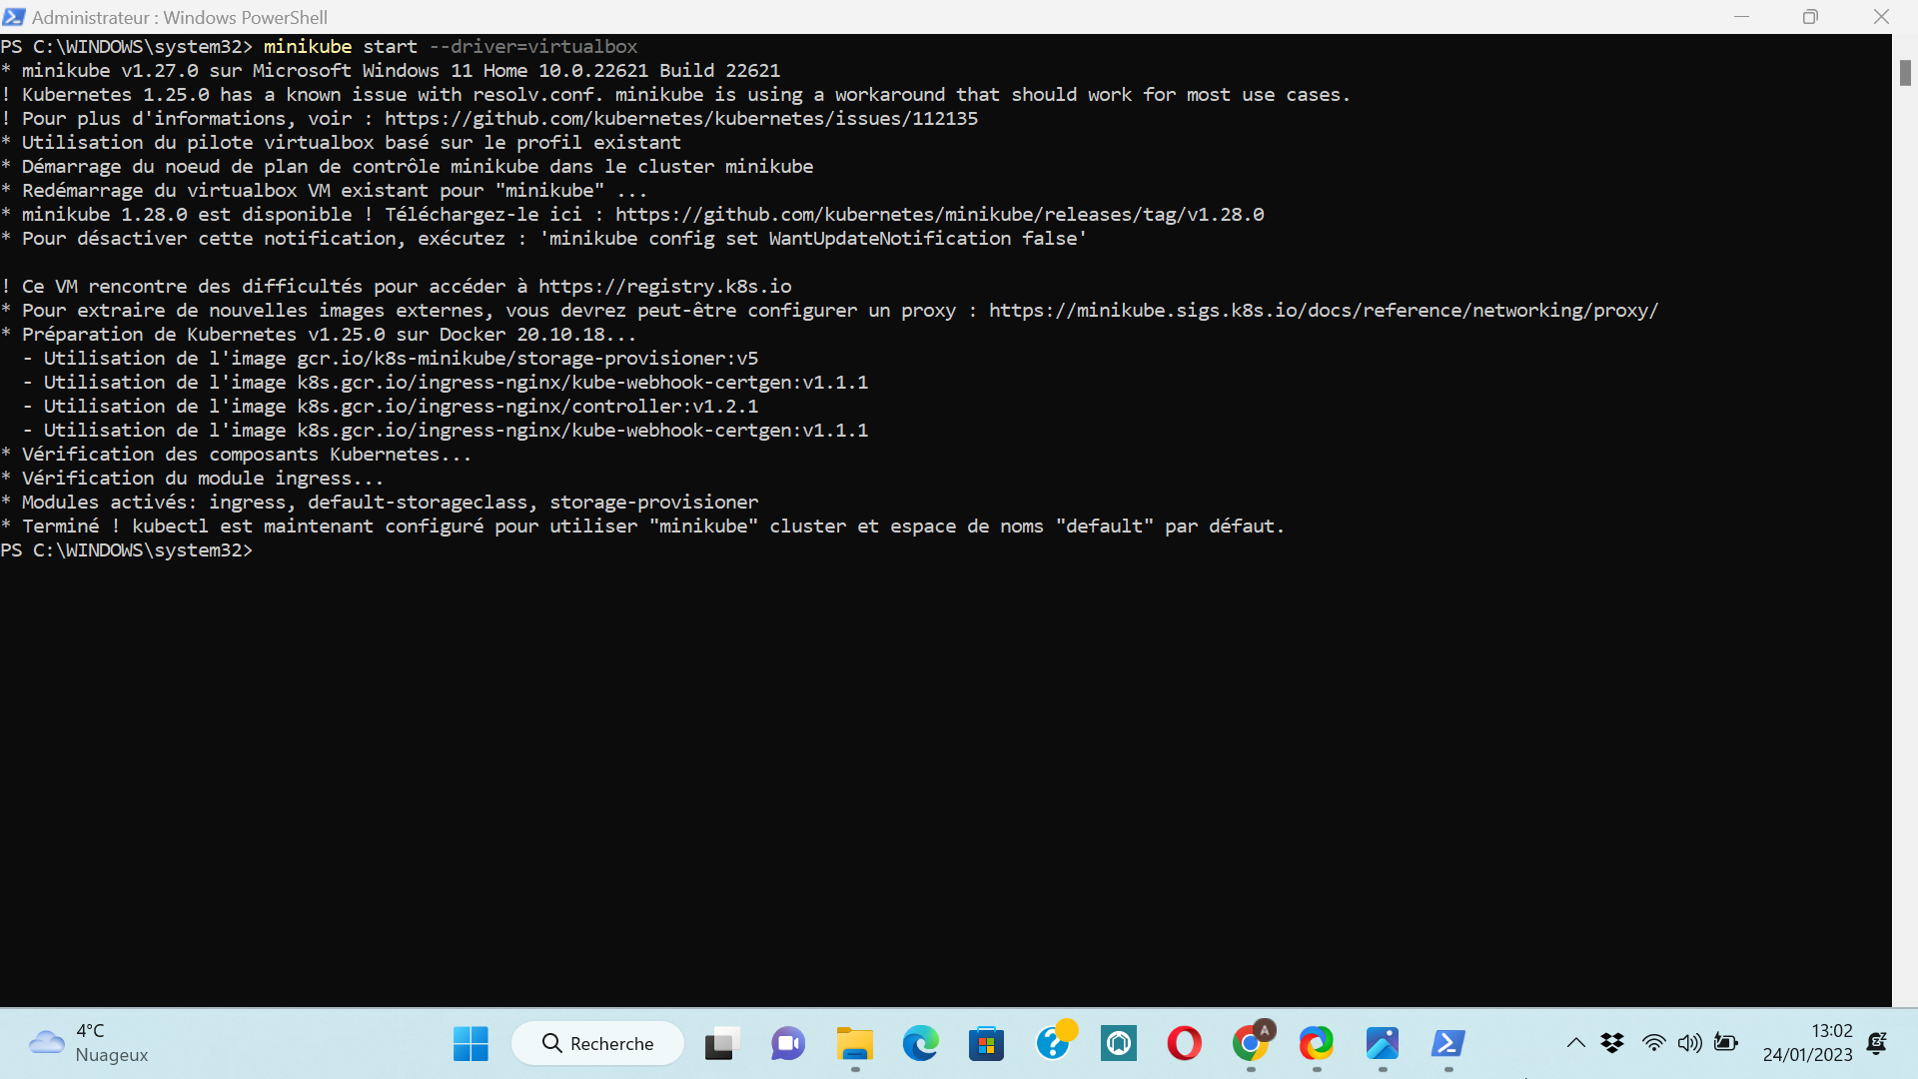Switch to Google Chrome with profile badge
Viewport: 1918px width, 1079px height.
(1251, 1044)
